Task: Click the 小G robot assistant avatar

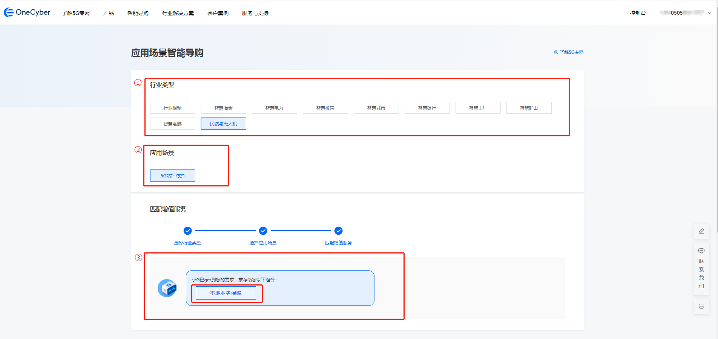Action: (x=167, y=288)
